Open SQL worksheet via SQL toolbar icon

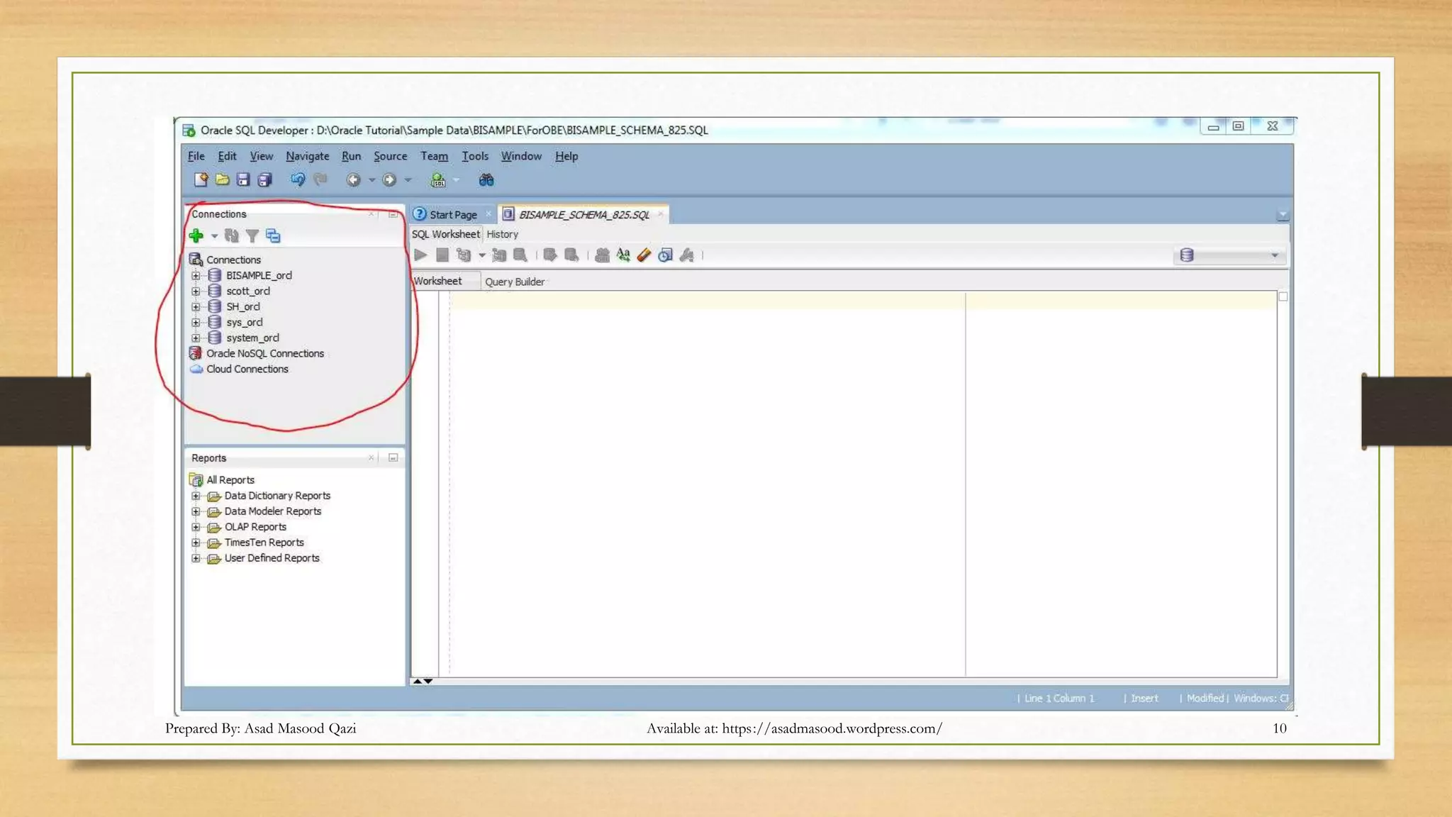tap(438, 180)
